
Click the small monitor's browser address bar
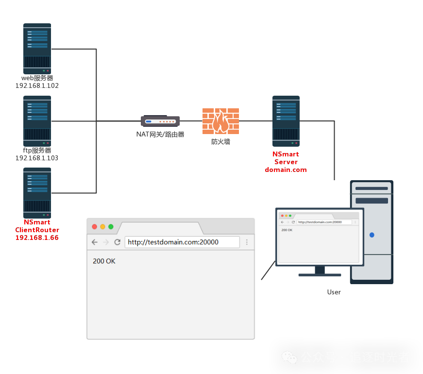click(x=324, y=222)
